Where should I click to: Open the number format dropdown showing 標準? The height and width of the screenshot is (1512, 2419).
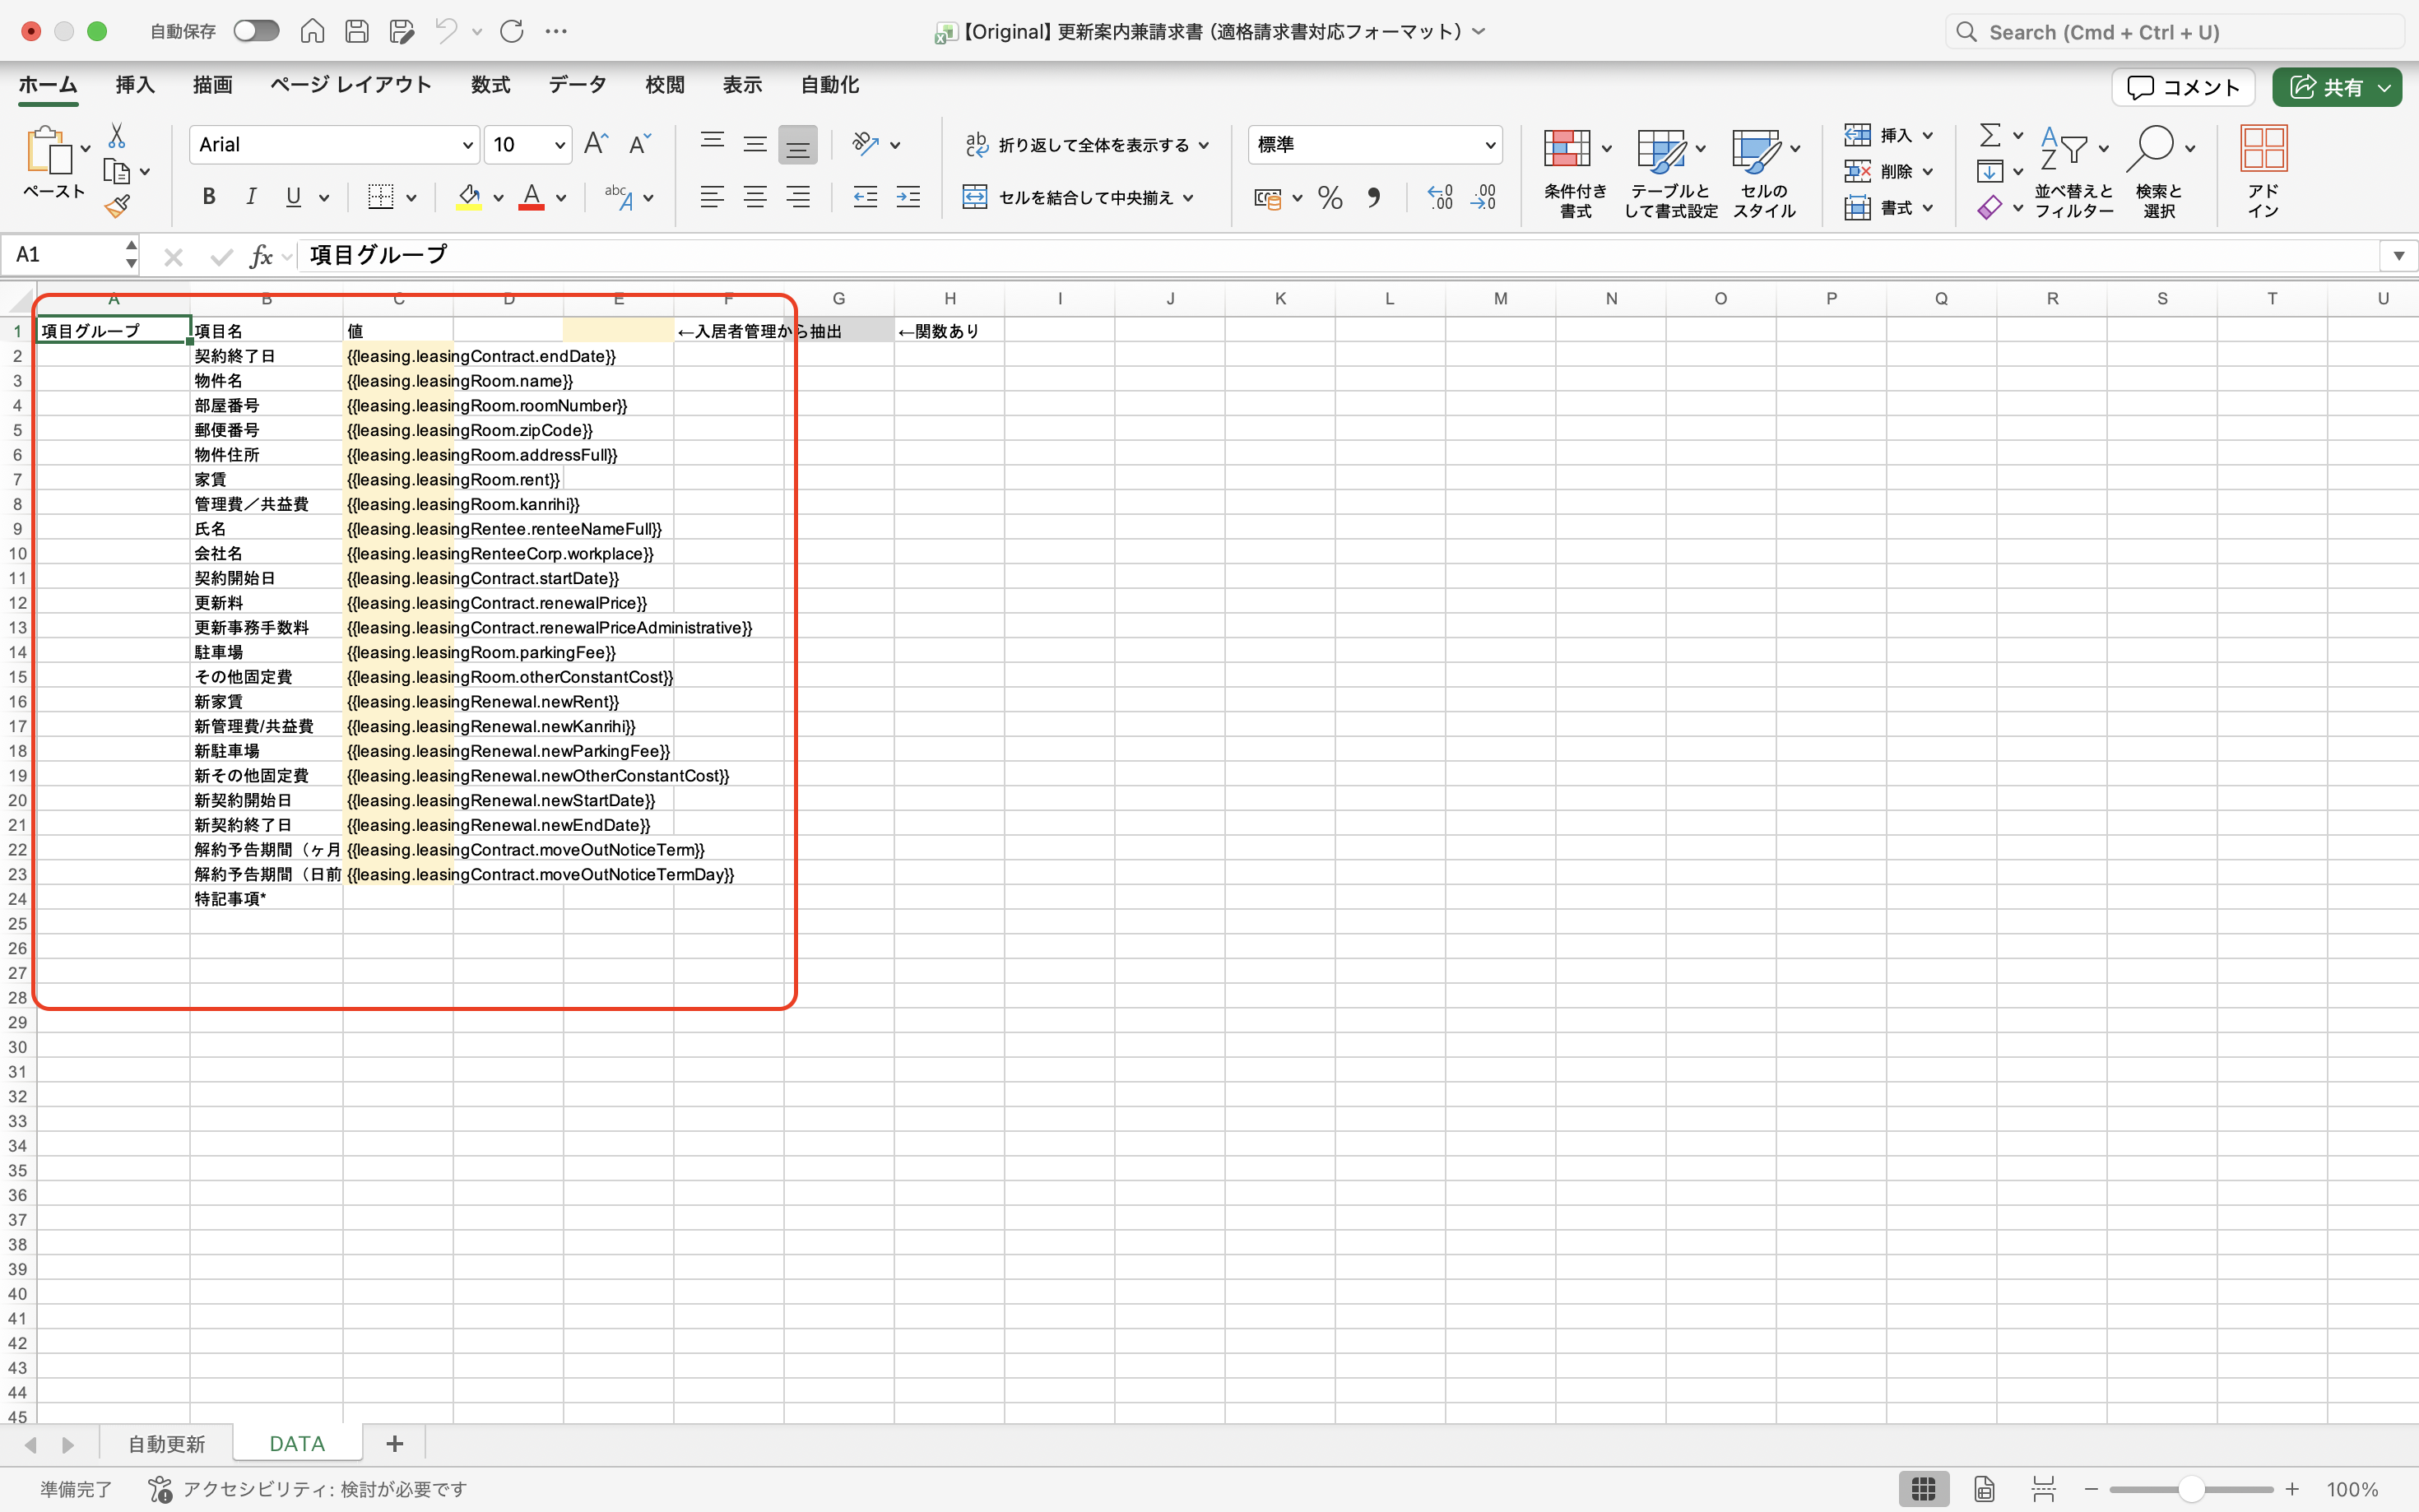1490,145
